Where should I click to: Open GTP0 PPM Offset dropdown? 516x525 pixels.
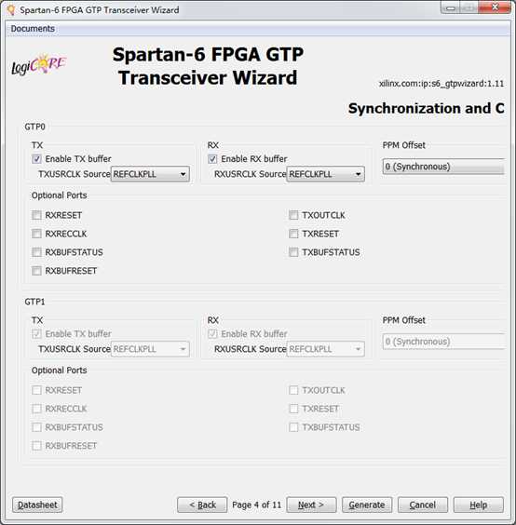click(x=443, y=167)
